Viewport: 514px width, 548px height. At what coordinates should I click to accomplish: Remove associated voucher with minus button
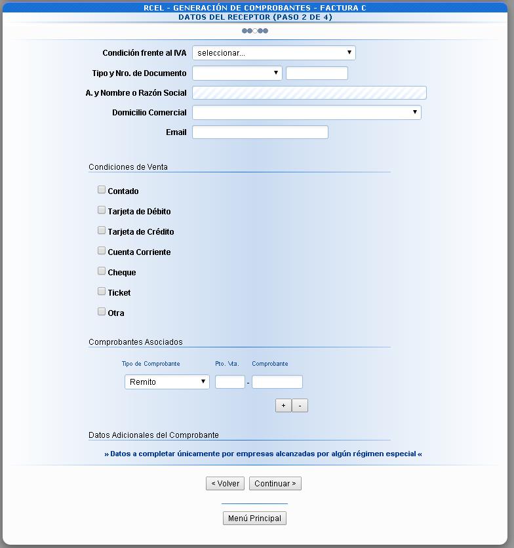tap(300, 406)
